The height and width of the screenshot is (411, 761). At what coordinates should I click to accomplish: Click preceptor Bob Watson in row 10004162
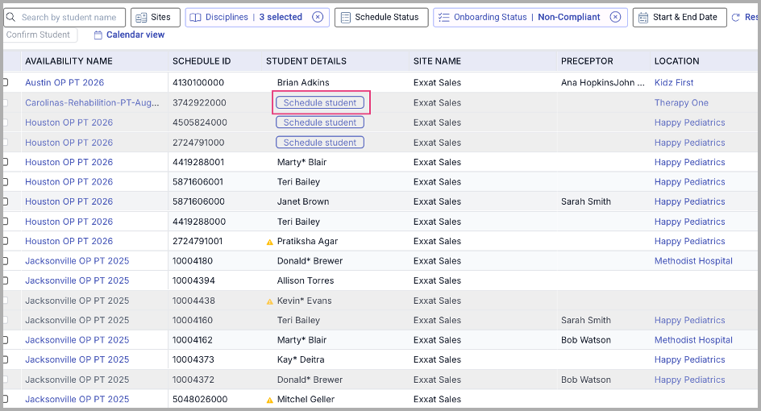586,340
